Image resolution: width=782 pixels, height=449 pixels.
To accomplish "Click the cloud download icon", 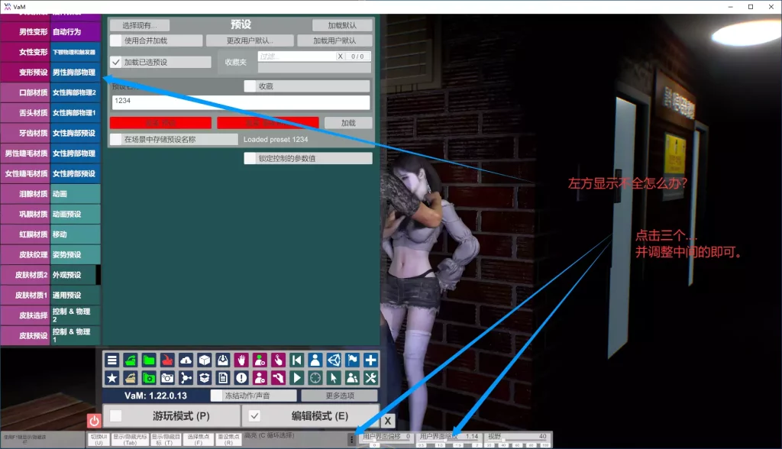I will [x=186, y=360].
